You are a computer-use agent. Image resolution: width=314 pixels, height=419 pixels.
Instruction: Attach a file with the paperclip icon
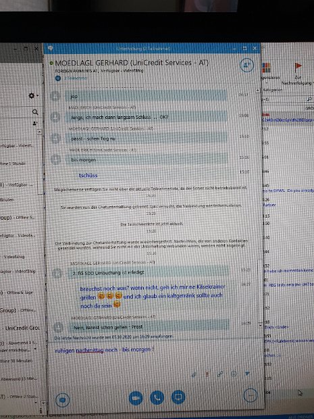220,374
